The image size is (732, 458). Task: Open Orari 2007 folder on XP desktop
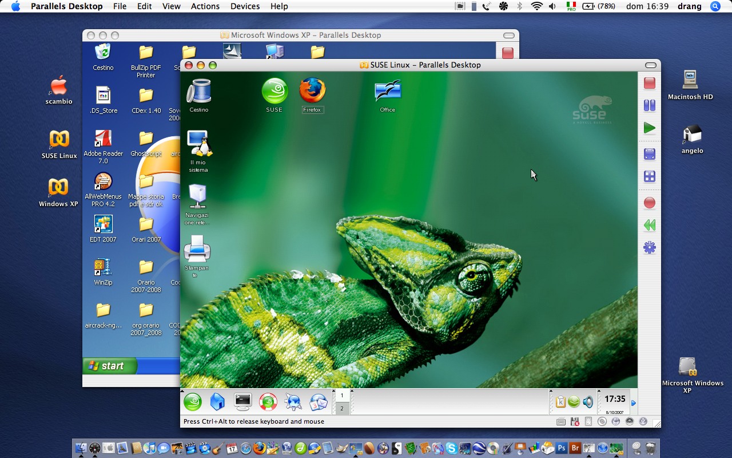coord(146,229)
